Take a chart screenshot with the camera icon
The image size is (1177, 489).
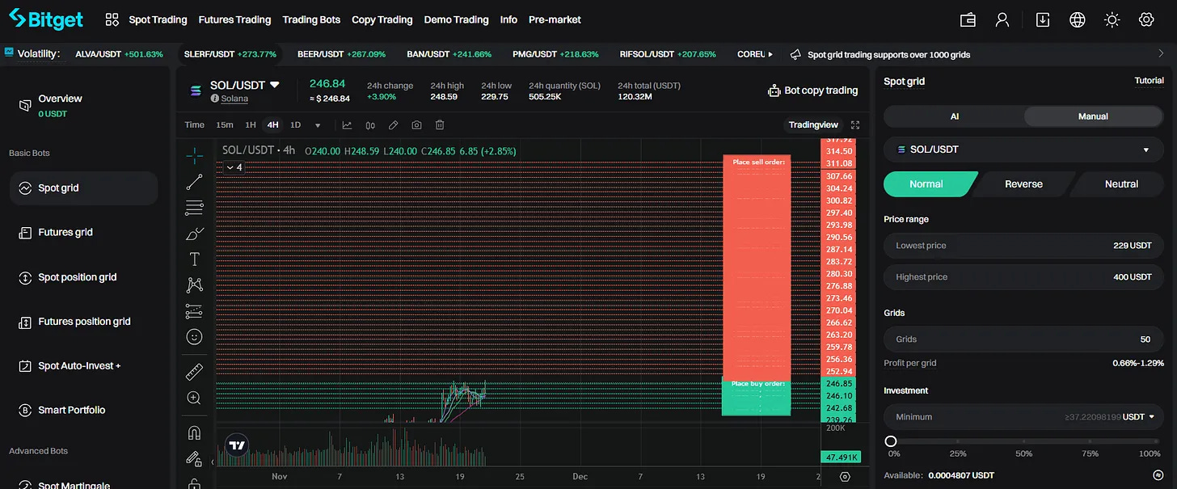[416, 124]
